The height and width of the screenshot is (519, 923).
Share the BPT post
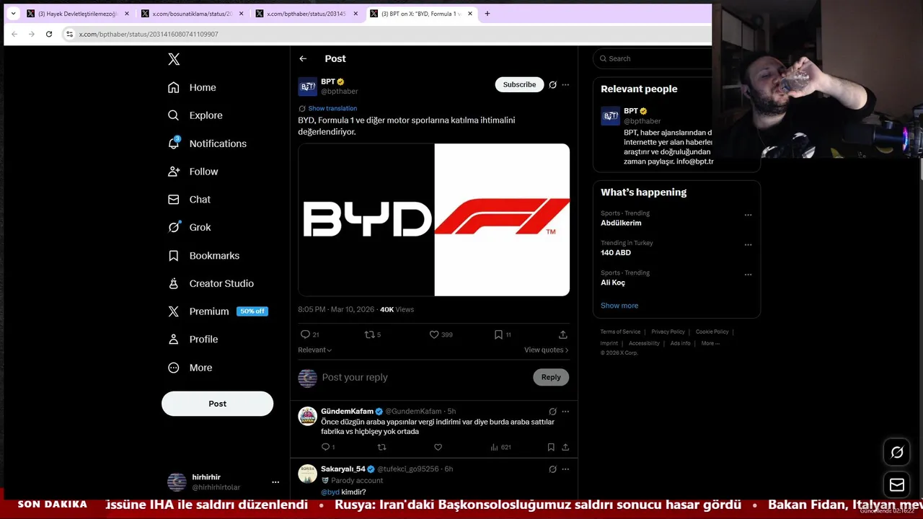[x=562, y=334]
